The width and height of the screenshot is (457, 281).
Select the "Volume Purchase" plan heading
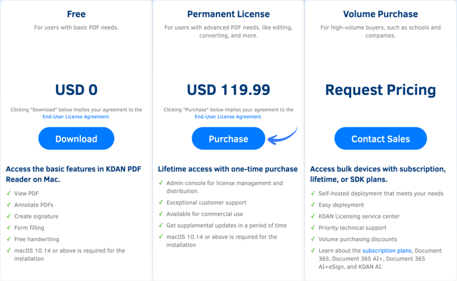point(380,14)
